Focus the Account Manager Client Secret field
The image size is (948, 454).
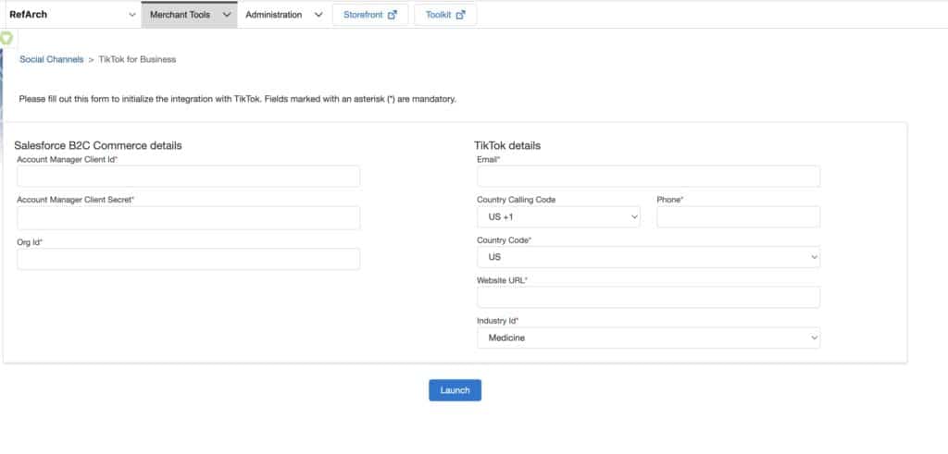[x=188, y=218]
